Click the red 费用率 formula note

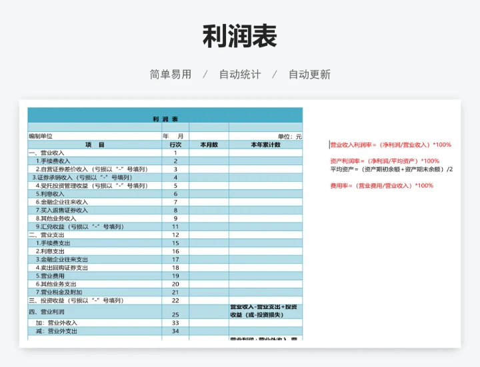point(382,186)
